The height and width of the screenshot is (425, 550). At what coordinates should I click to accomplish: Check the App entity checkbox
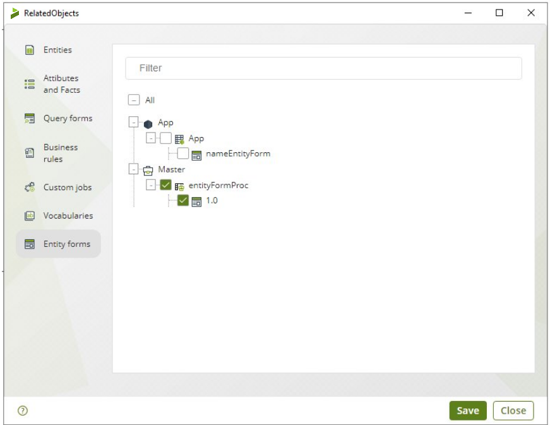[165, 138]
